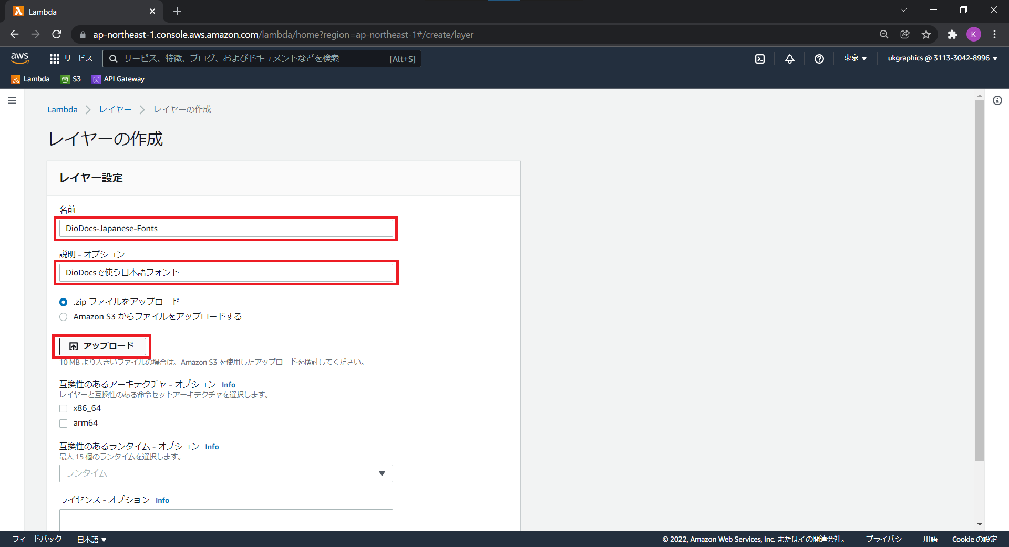Click the AWS logo home icon
Image resolution: width=1009 pixels, height=547 pixels.
tap(19, 58)
